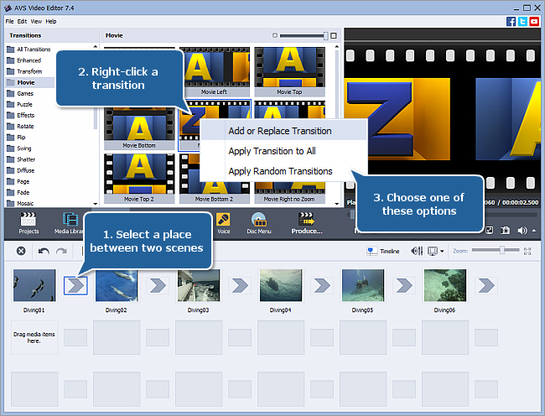The height and width of the screenshot is (416, 545).
Task: Select the Diving03 clip
Action: (x=199, y=285)
